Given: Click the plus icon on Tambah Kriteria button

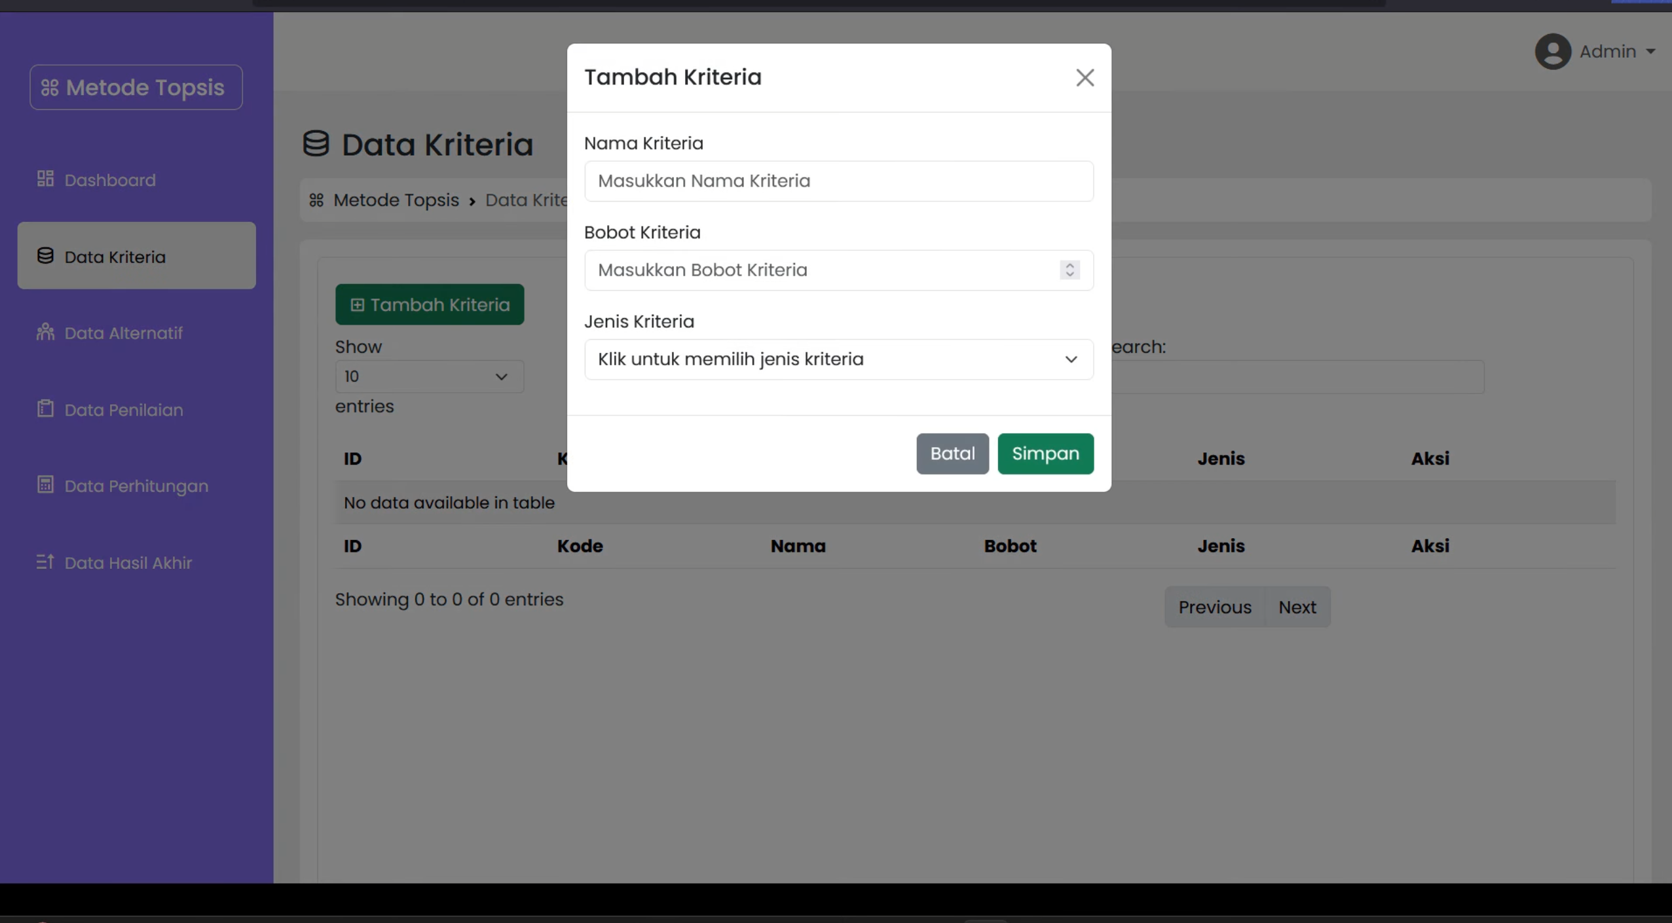Looking at the screenshot, I should tap(357, 305).
